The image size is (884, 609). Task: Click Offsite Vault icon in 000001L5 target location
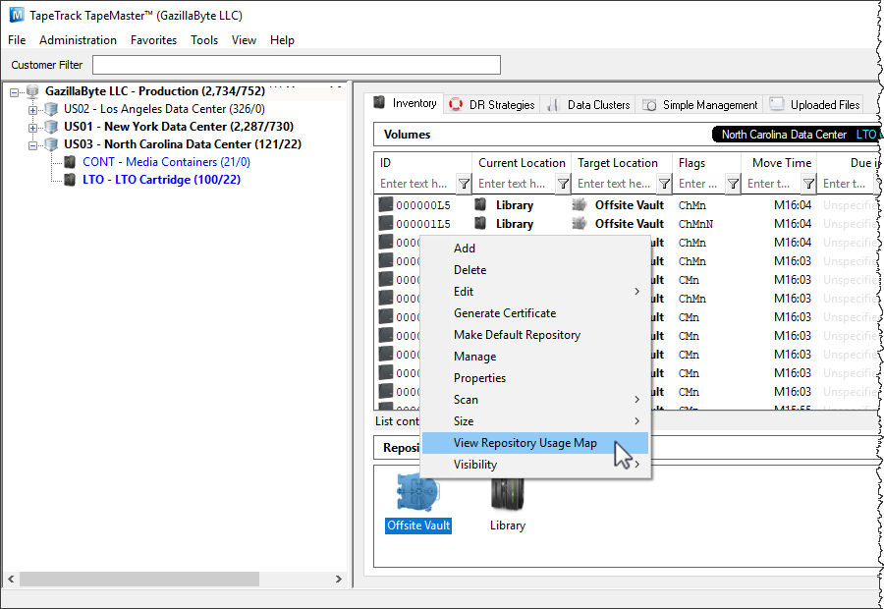tap(580, 223)
